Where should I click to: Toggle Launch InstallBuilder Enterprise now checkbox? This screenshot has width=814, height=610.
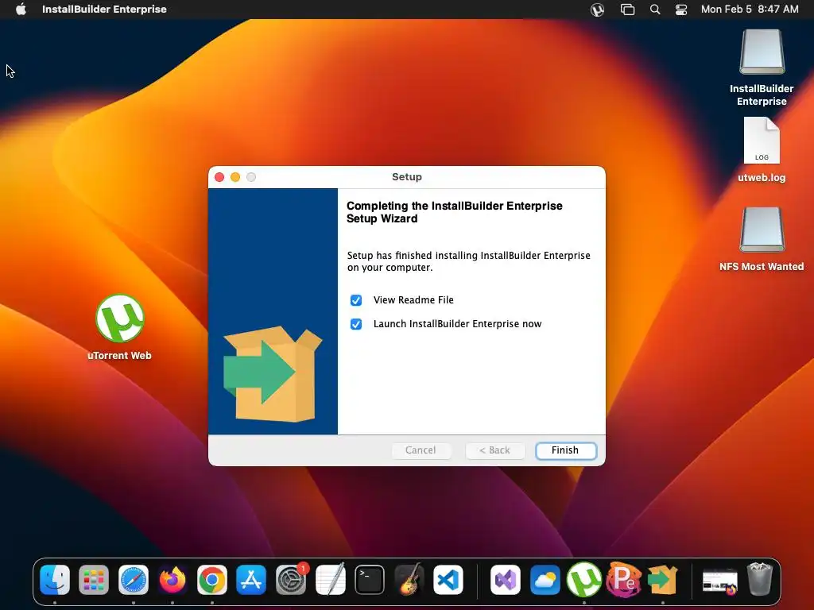click(355, 324)
